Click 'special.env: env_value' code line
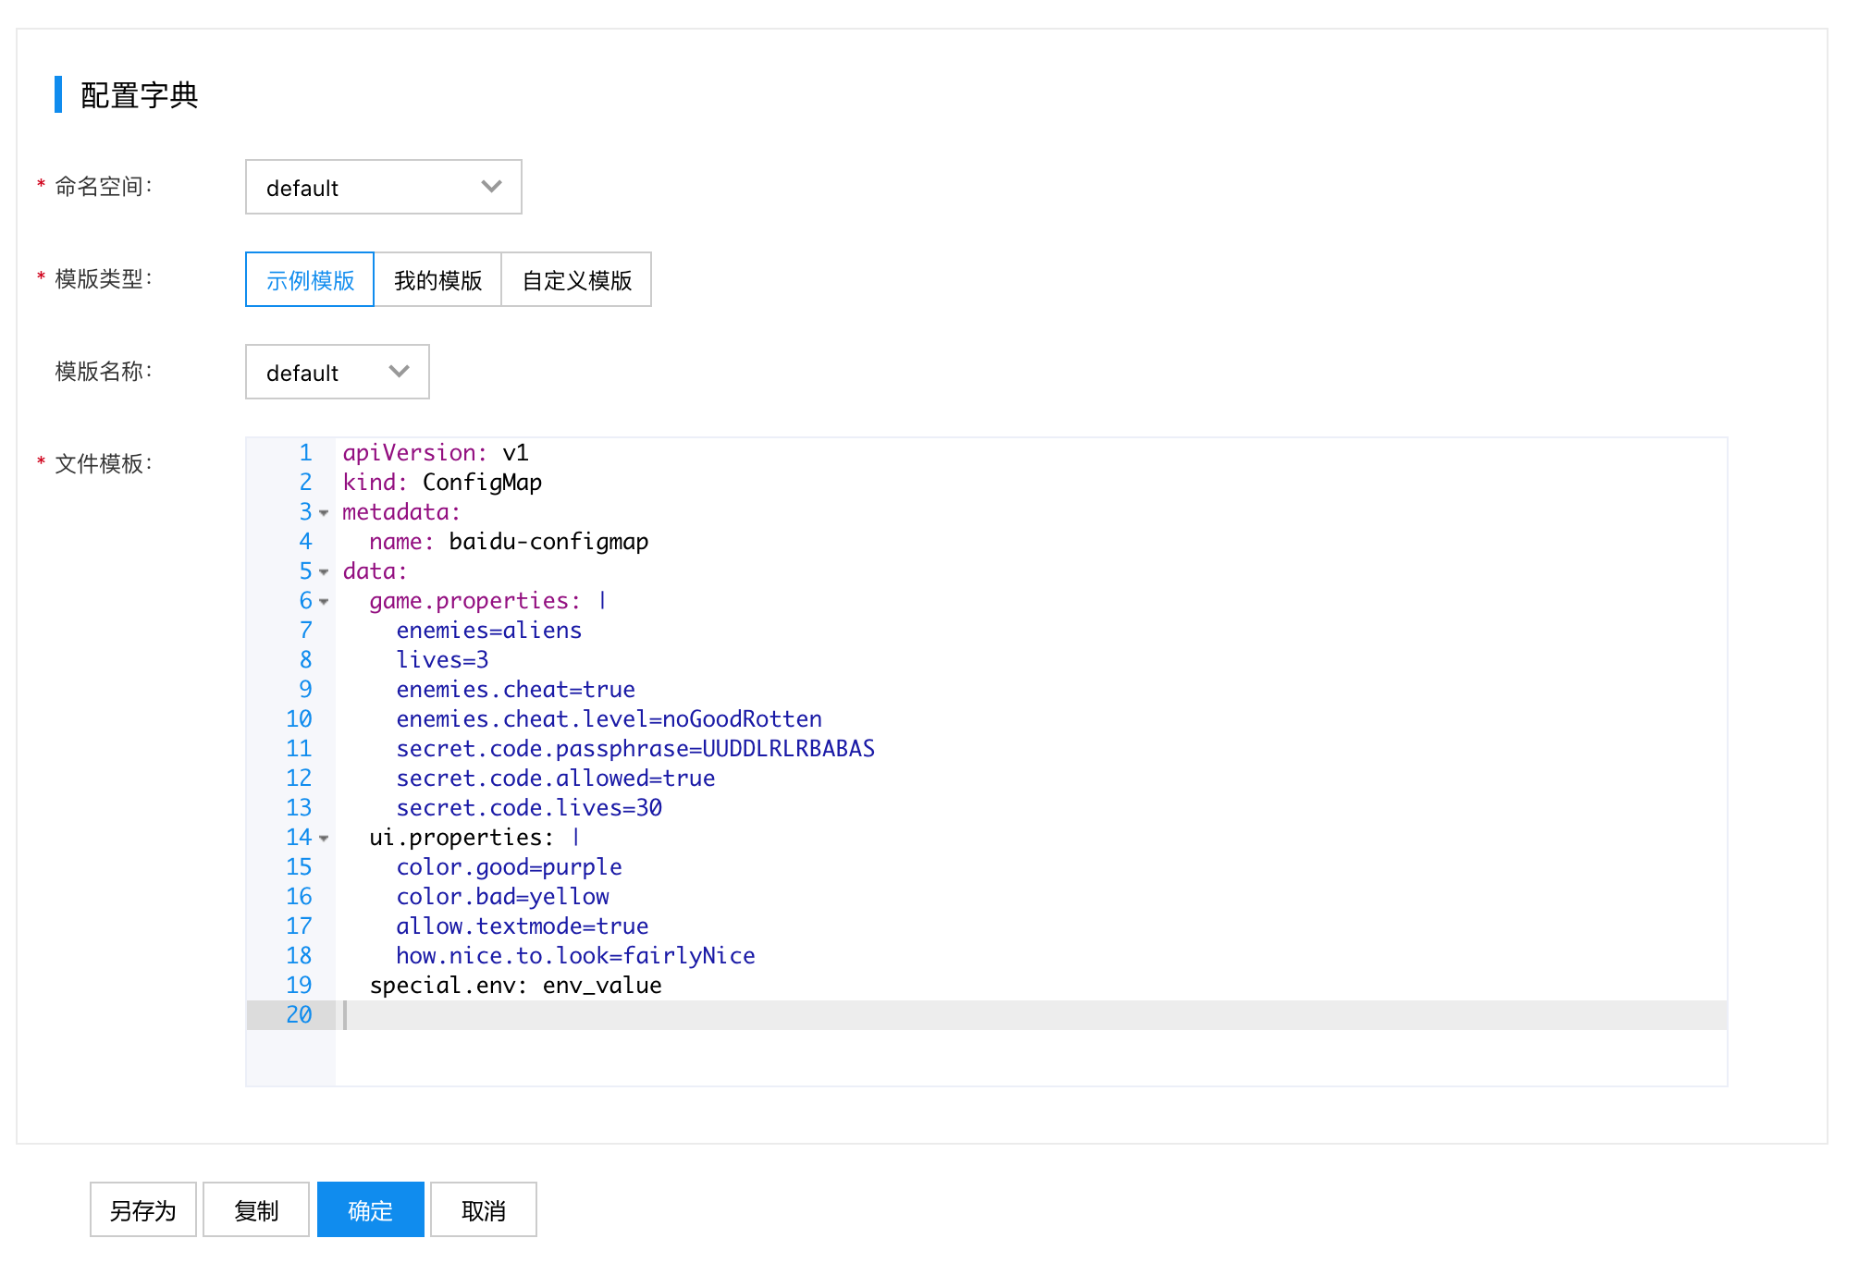1859x1263 pixels. (515, 986)
